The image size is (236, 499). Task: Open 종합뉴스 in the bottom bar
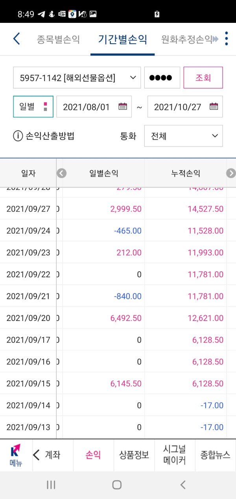(215, 455)
